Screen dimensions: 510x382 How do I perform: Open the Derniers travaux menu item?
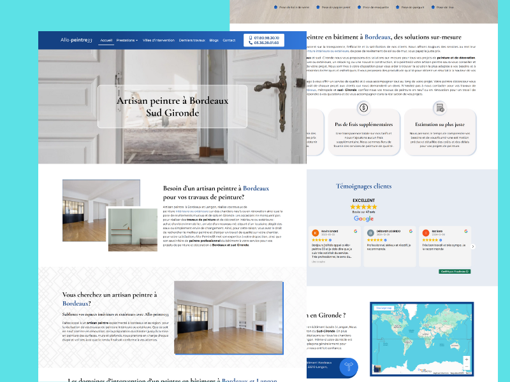tap(192, 40)
